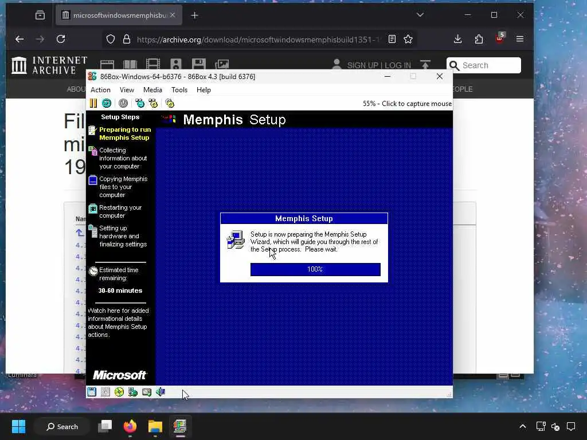Image resolution: width=587 pixels, height=440 pixels.
Task: Select the microsoftwindowsmemphisbuild browser tab
Action: (119, 15)
